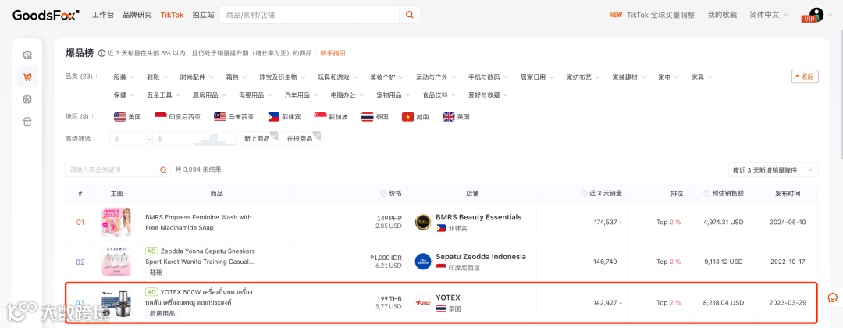Expand the 鞋靴 category dropdown
The width and height of the screenshot is (843, 328).
pos(158,77)
